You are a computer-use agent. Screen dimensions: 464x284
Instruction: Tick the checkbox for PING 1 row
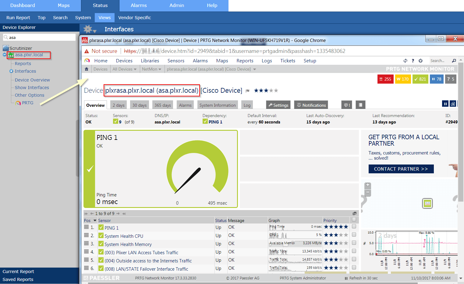[x=354, y=226]
